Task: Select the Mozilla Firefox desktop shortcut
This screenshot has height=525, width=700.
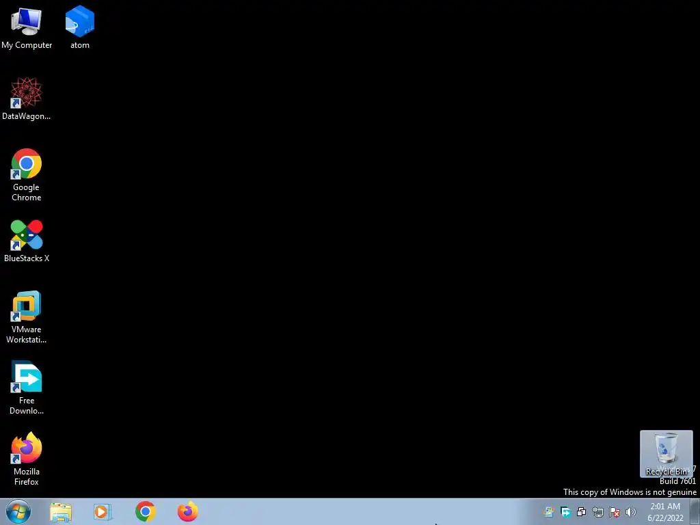Action: pos(27,459)
